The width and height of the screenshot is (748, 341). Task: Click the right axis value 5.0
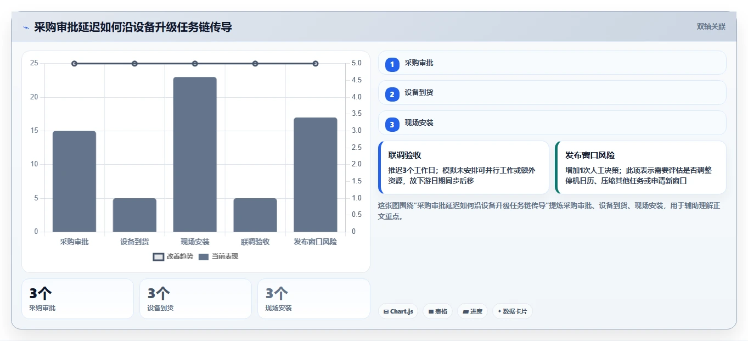pyautogui.click(x=357, y=63)
